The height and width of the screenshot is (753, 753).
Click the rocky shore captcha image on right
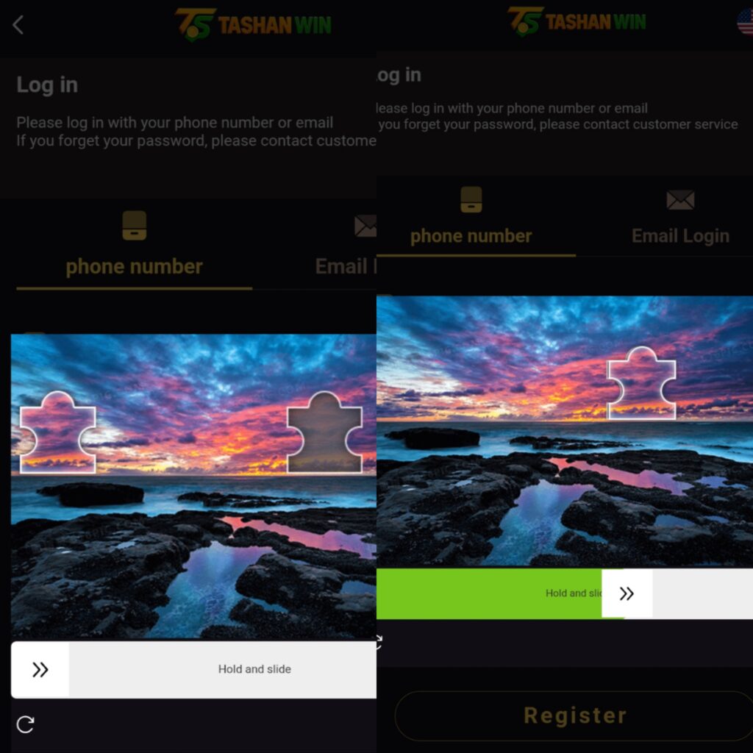point(565,432)
